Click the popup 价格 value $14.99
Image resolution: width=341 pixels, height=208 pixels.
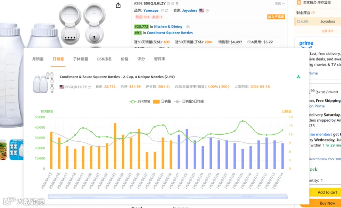135,87
